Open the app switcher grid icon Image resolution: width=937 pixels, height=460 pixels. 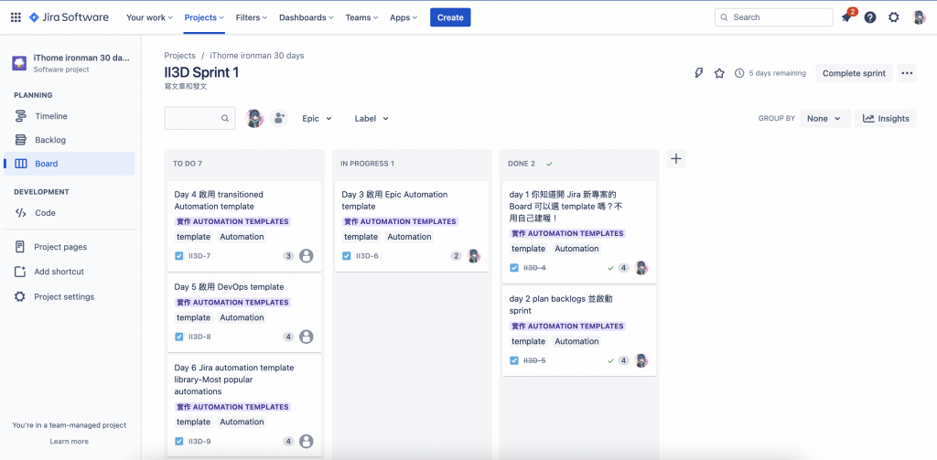point(16,17)
